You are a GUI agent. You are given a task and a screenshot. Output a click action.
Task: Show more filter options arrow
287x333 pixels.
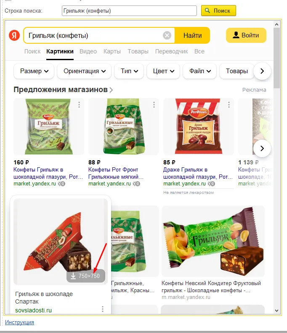point(262,71)
